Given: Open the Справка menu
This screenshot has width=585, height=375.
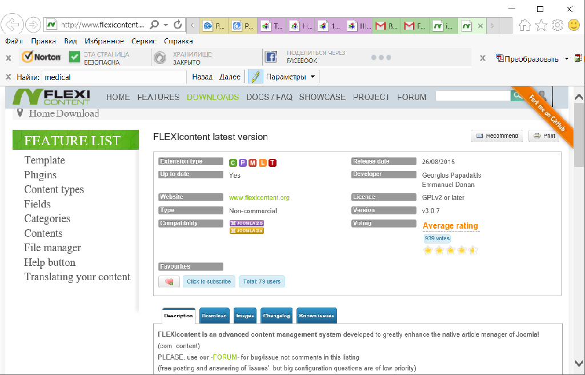Looking at the screenshot, I should tap(178, 41).
